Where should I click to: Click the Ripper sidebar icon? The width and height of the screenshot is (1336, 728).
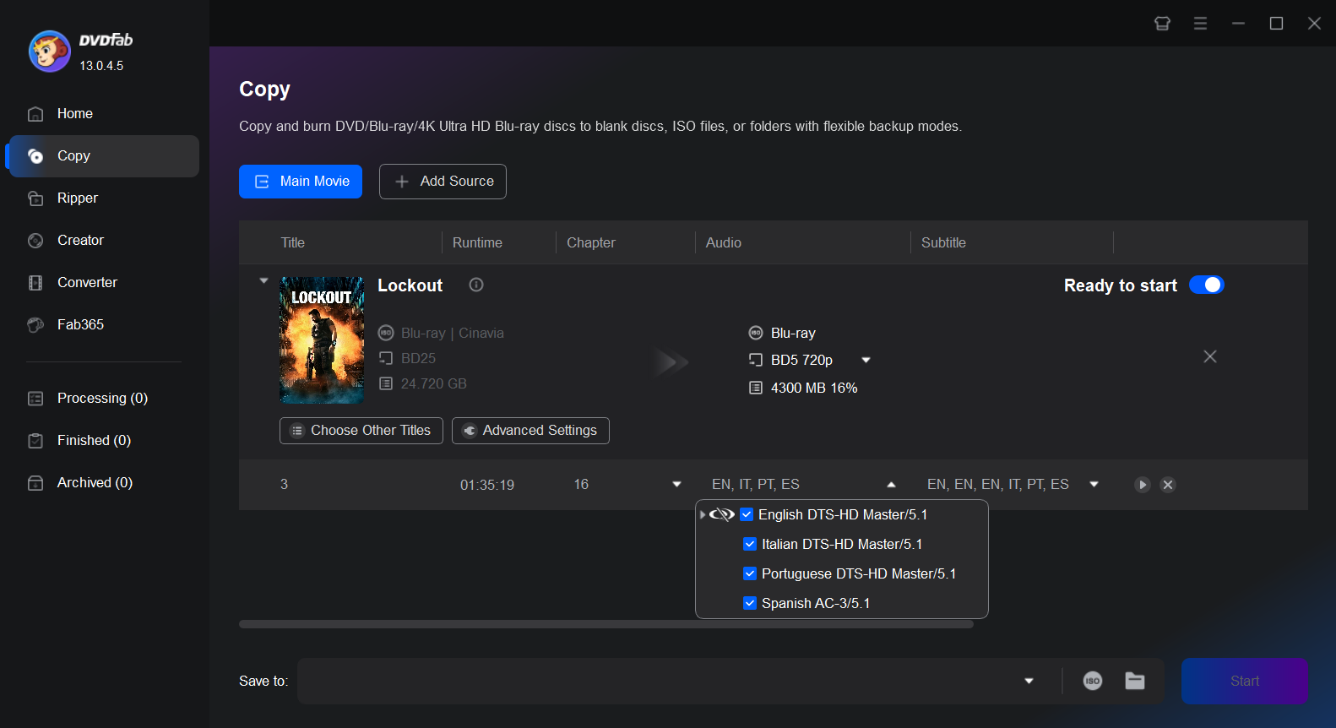point(35,198)
